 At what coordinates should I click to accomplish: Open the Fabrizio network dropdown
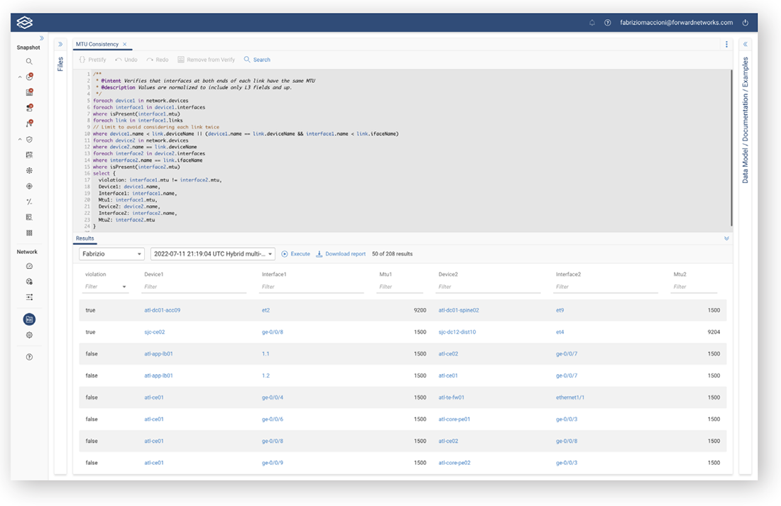pos(111,254)
